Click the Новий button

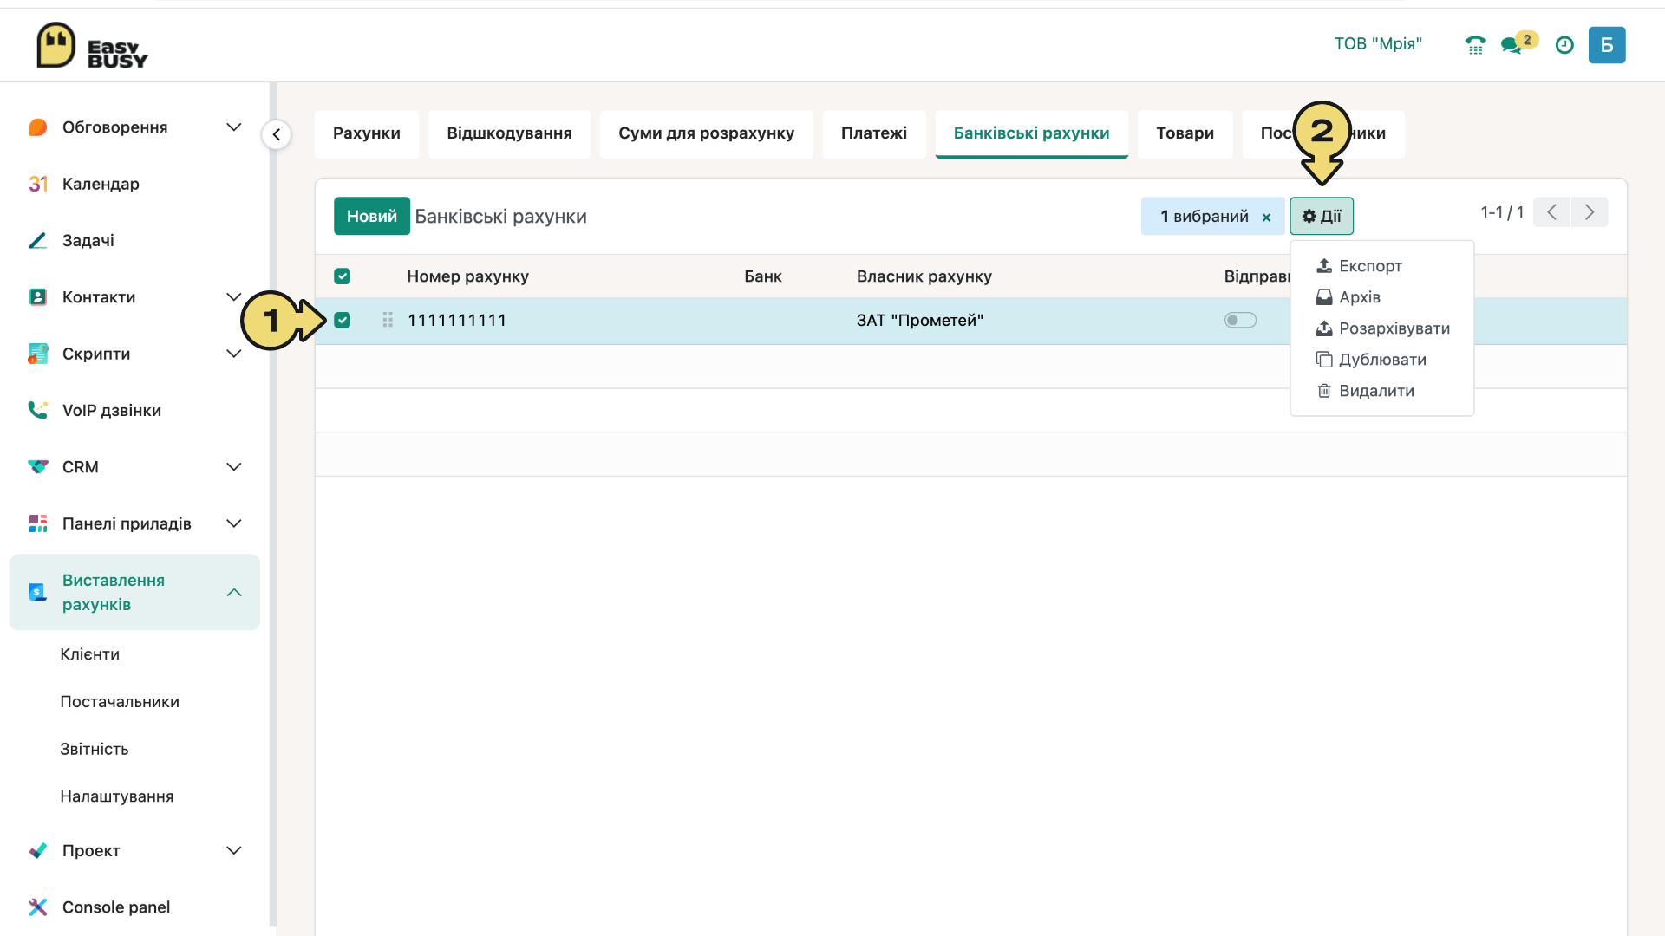pos(372,216)
